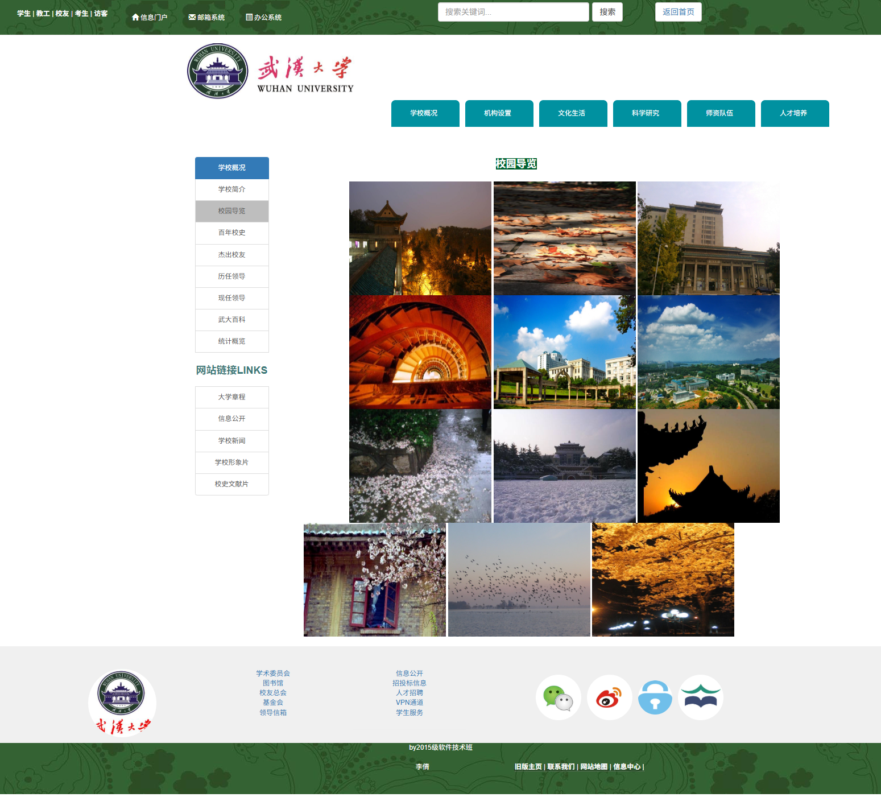The height and width of the screenshot is (797, 881).
Task: Click 旧版主页 at page bottom
Action: coord(528,766)
